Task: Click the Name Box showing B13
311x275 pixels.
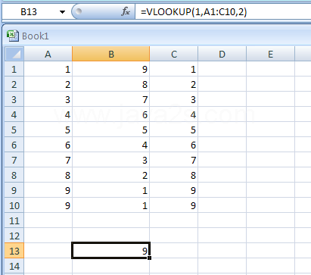Action: pos(29,12)
